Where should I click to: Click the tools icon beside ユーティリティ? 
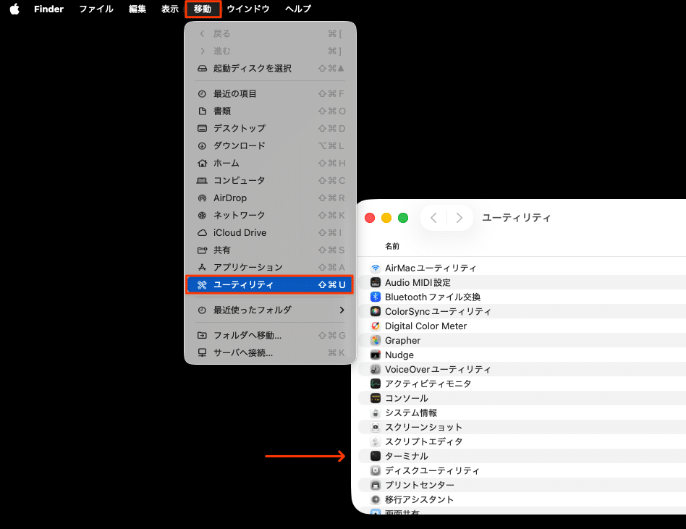tap(202, 285)
